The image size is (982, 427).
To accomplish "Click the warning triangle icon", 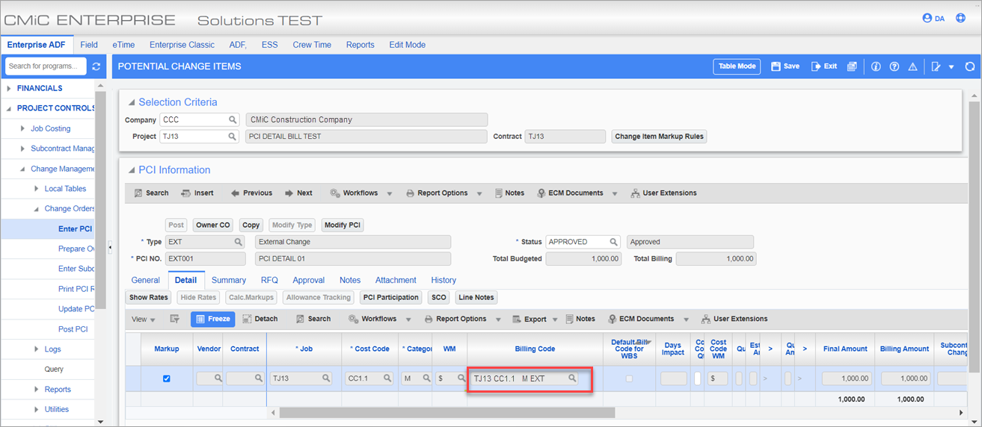I will pyautogui.click(x=912, y=66).
